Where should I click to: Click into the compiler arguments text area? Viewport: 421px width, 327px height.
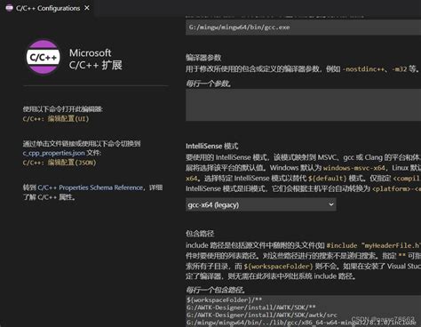pos(303,105)
